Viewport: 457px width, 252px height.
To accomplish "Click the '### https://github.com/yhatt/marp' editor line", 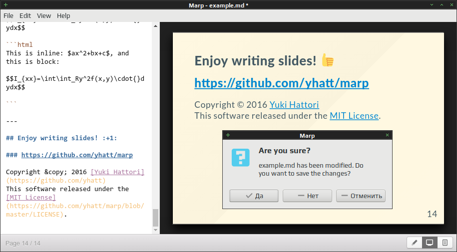I will pos(69,155).
